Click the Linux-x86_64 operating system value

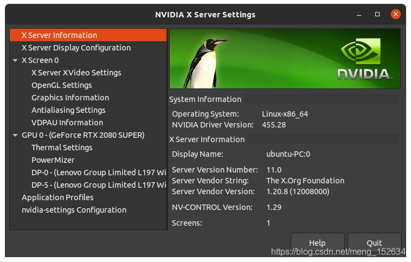point(285,114)
